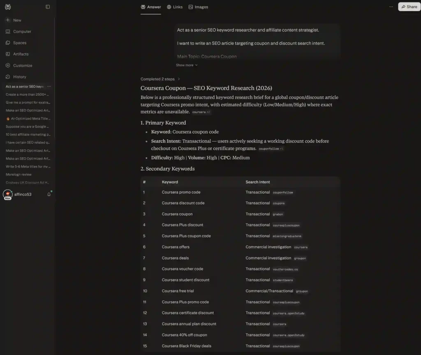Select 'Coursera offers' keyword cell
Screen dimensions: 421x355
pos(175,247)
